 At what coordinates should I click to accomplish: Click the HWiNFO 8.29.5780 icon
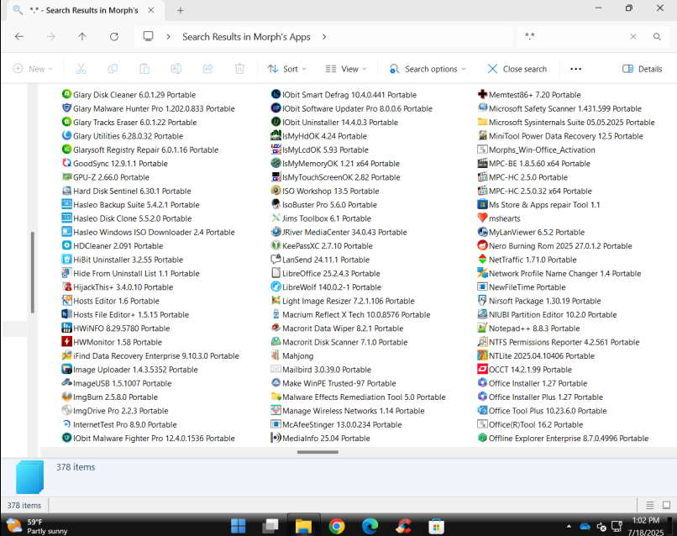pyautogui.click(x=66, y=328)
